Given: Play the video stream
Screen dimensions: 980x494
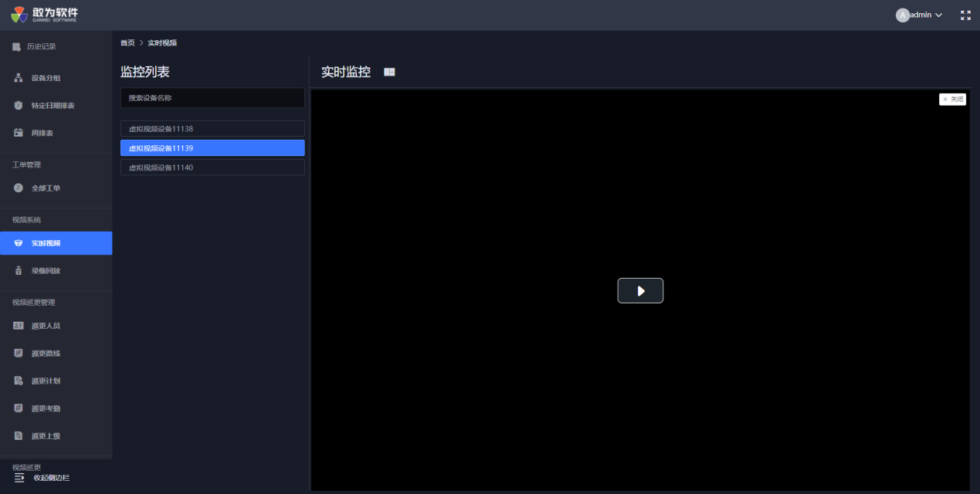Looking at the screenshot, I should 640,291.
